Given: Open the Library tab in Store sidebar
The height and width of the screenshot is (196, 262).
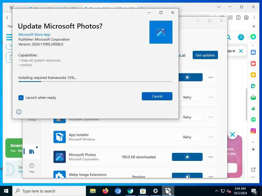Looking at the screenshot, I should (x=31, y=152).
